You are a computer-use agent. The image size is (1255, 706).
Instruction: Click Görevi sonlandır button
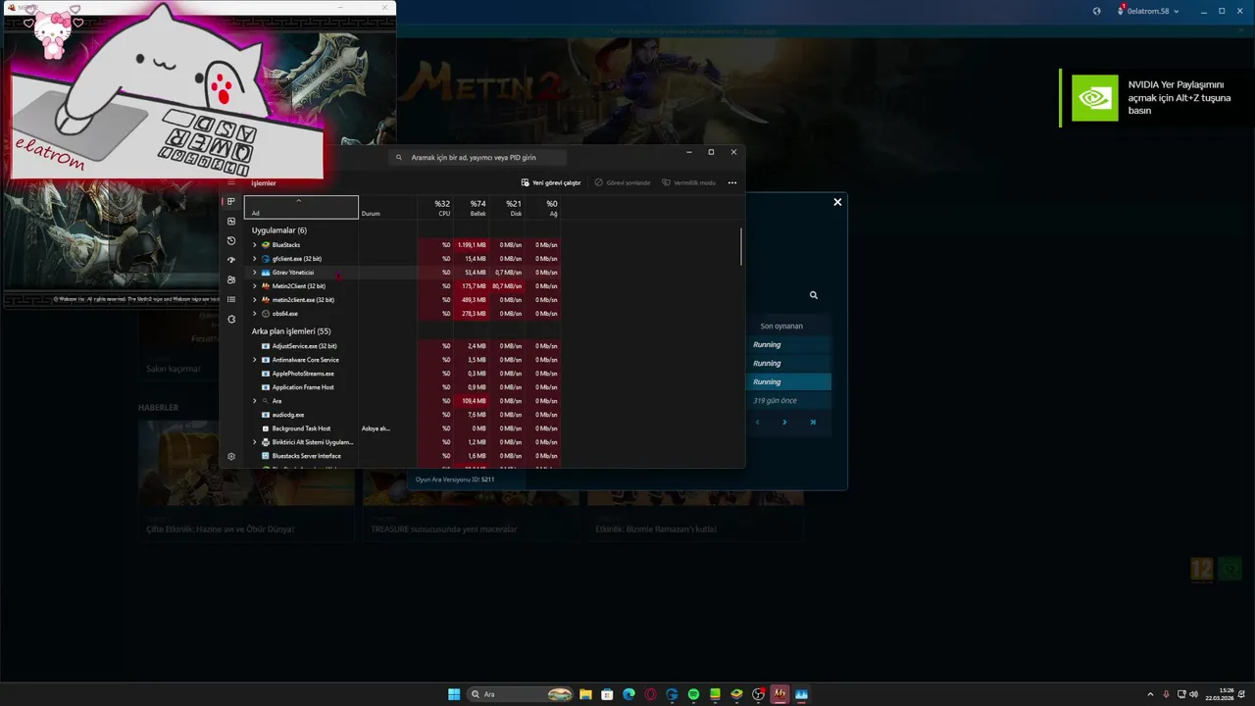[623, 182]
